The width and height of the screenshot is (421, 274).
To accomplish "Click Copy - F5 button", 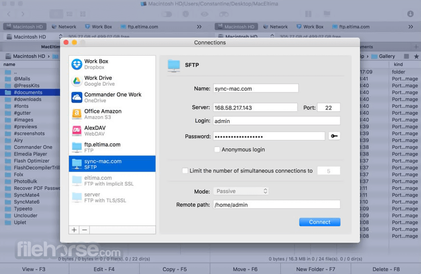I will (174, 269).
